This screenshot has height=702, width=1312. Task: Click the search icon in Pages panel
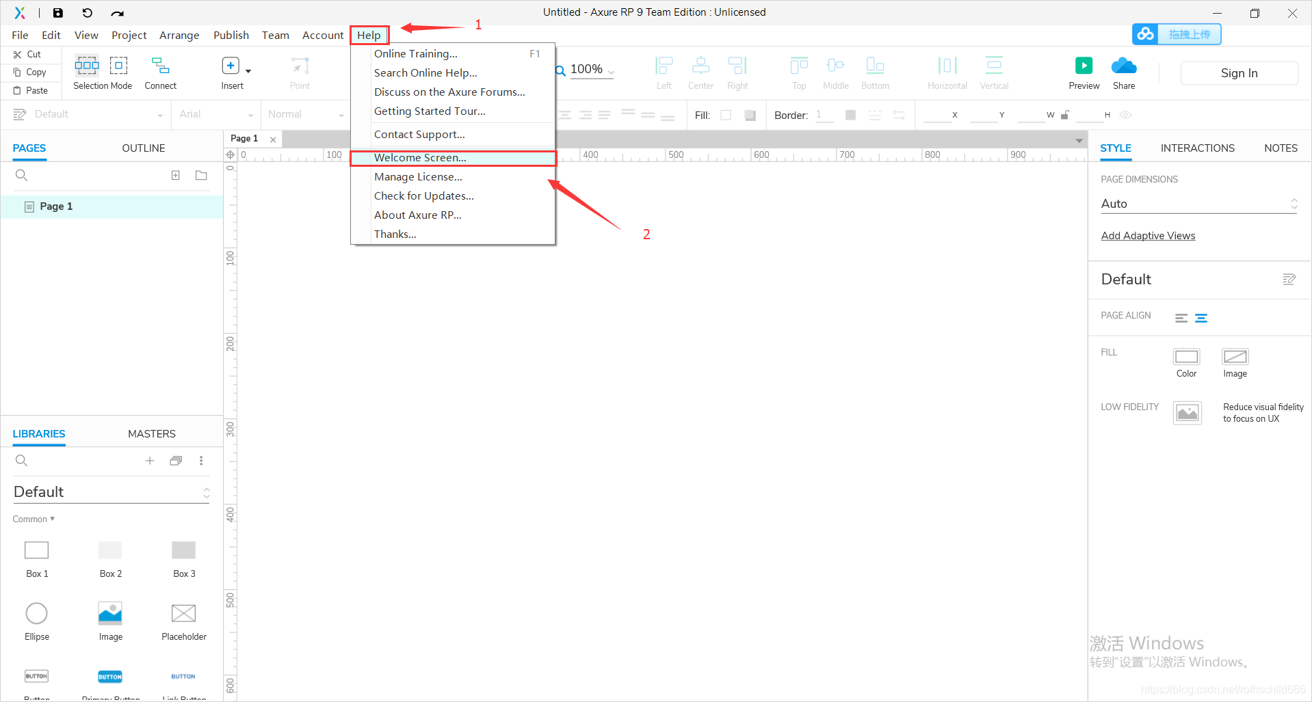21,176
